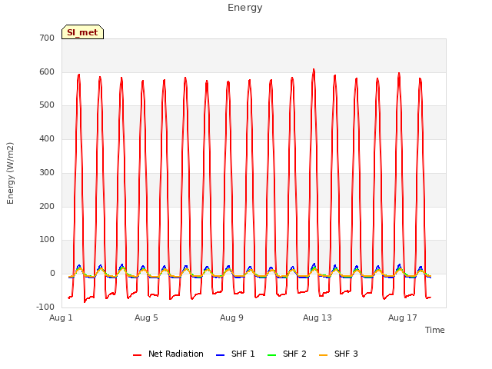Click the y-axis label Energy (W/m2)
Screen dimensions: 492x369
point(10,173)
